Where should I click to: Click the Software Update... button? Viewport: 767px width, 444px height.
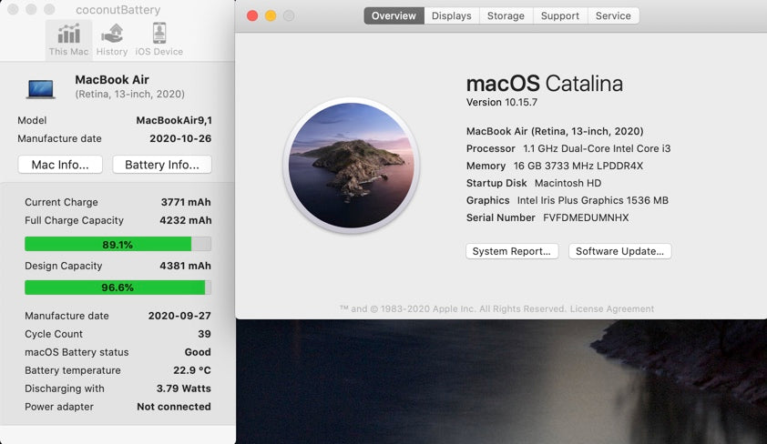coord(619,251)
